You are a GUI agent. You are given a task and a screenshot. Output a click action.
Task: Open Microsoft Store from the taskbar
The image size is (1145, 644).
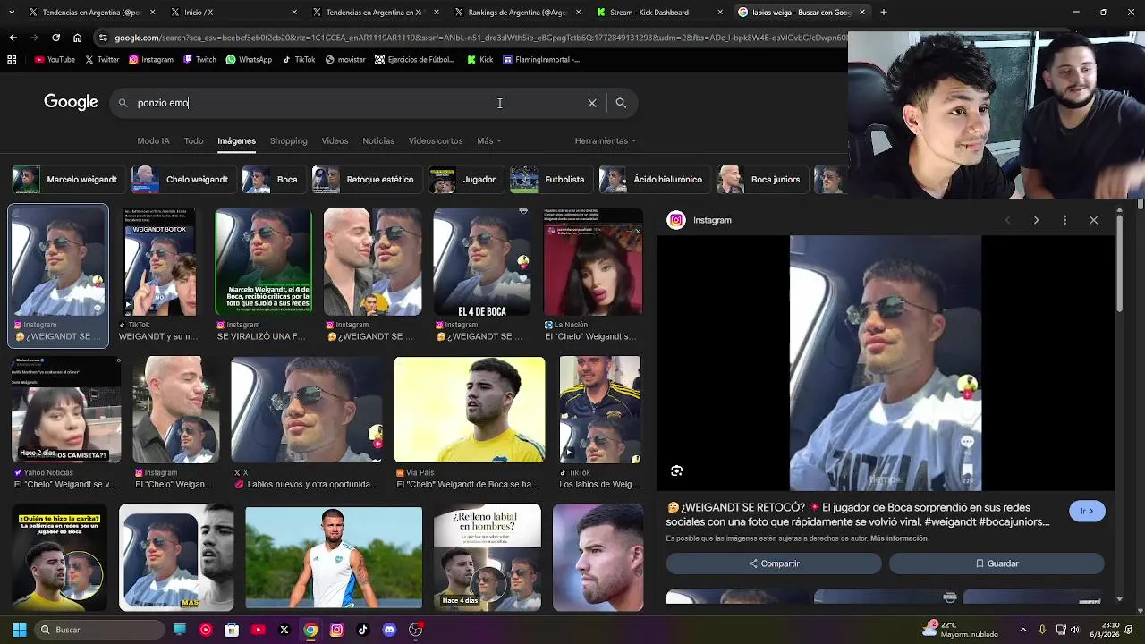click(x=232, y=630)
